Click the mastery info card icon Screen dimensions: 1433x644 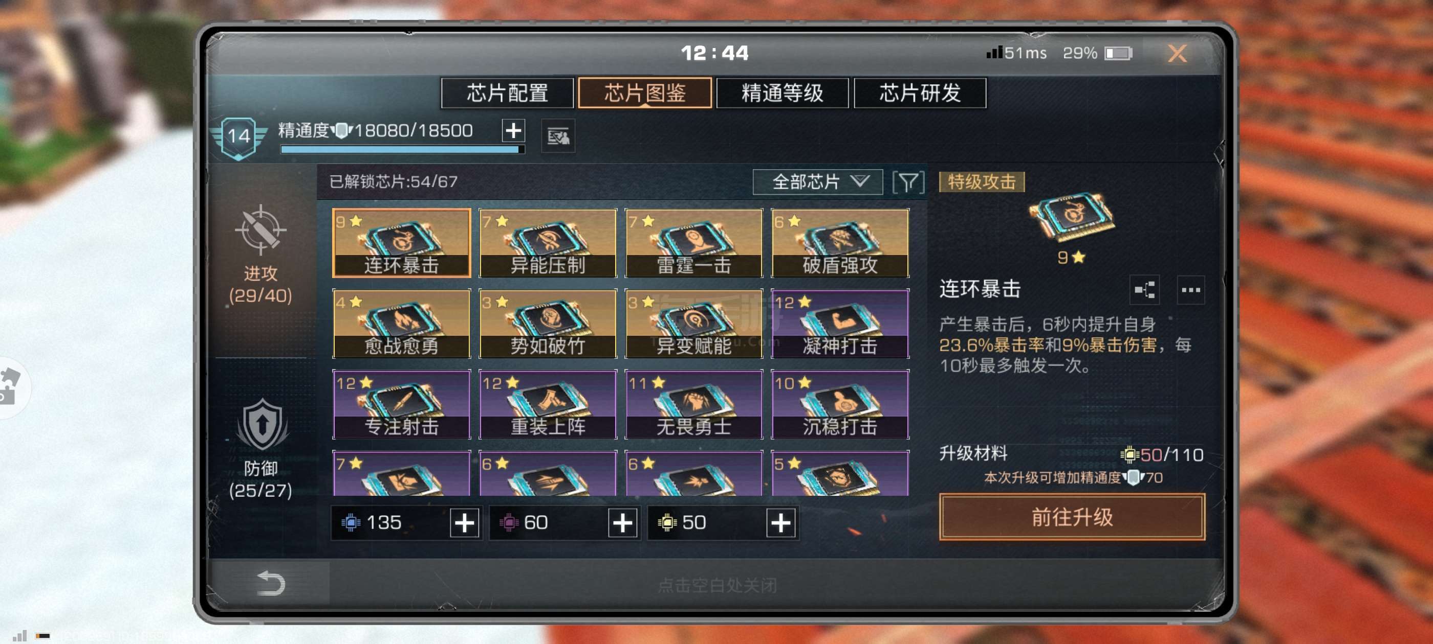pyautogui.click(x=558, y=135)
